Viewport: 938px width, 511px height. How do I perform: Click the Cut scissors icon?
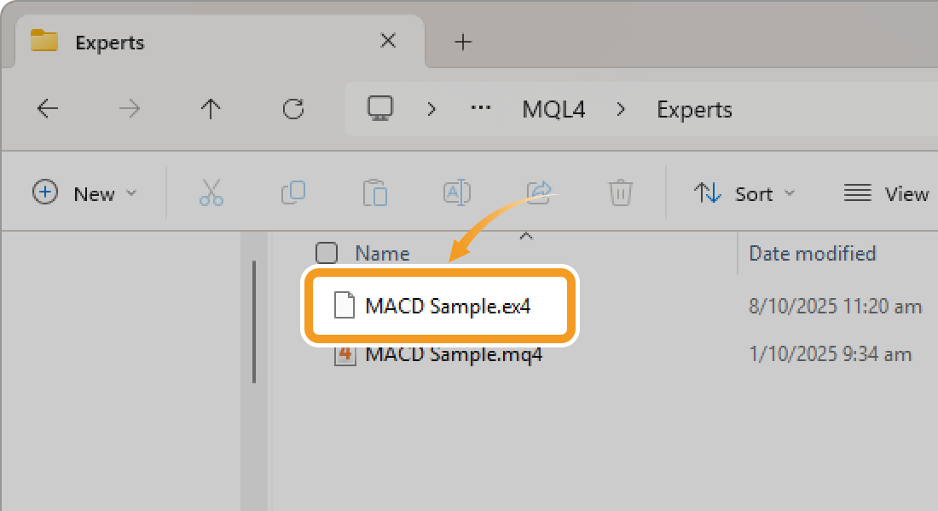tap(211, 193)
